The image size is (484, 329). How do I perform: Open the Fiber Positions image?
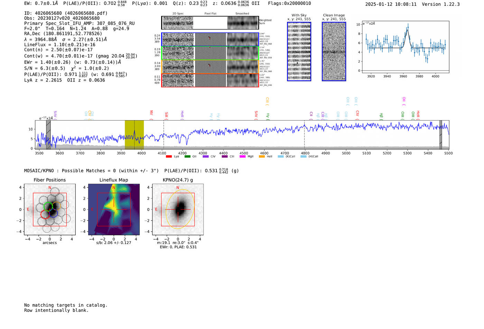click(50, 210)
